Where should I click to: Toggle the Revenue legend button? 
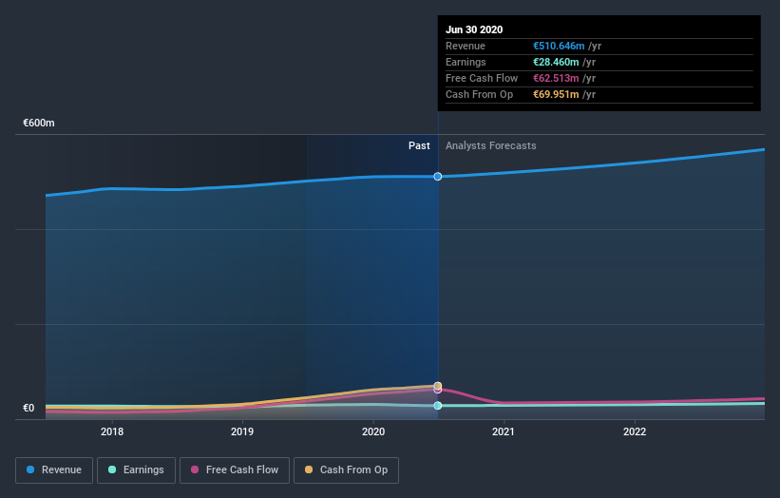[x=54, y=470]
